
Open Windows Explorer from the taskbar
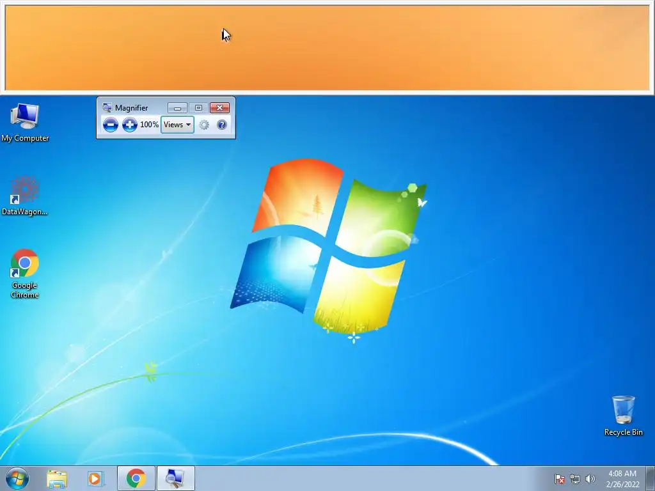coord(57,478)
